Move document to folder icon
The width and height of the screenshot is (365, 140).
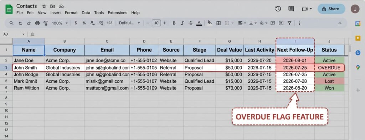(x=53, y=6)
